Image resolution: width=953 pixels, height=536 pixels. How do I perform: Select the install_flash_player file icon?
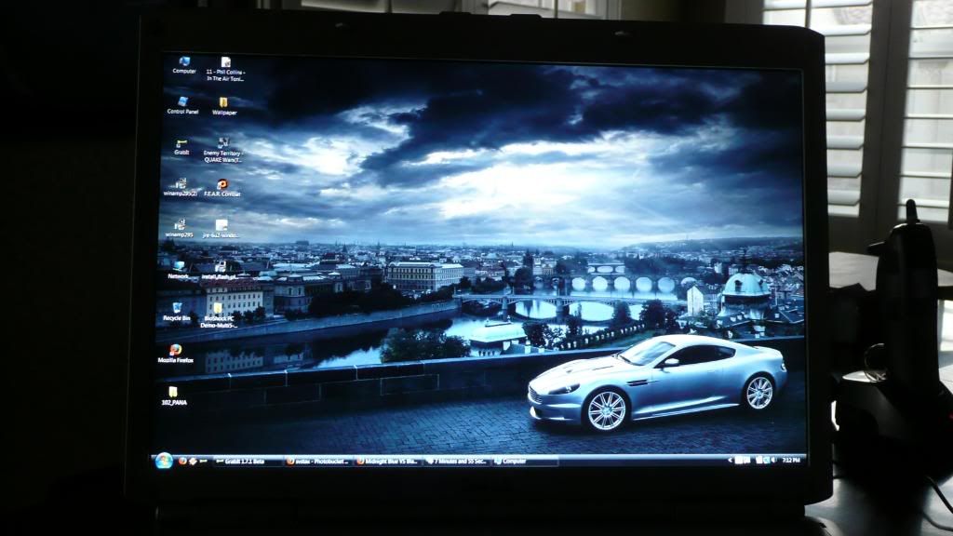pos(220,271)
